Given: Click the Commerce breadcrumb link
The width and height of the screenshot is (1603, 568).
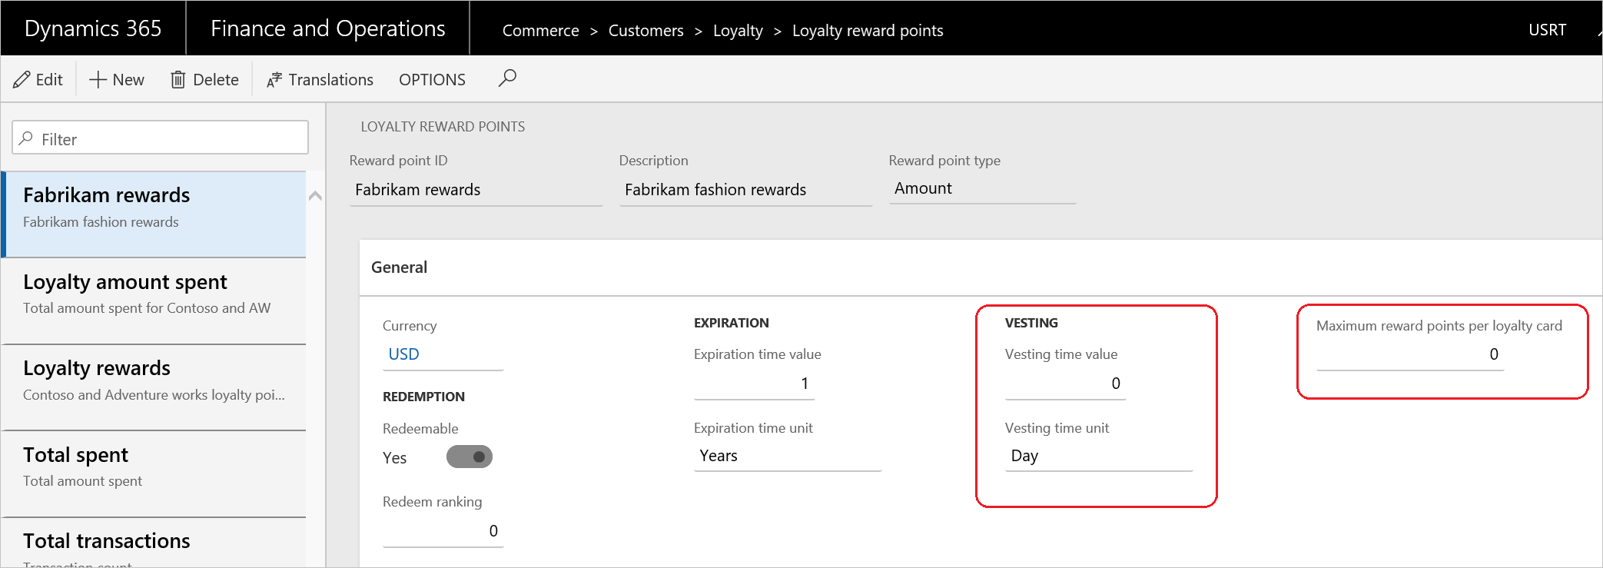Looking at the screenshot, I should [x=540, y=31].
